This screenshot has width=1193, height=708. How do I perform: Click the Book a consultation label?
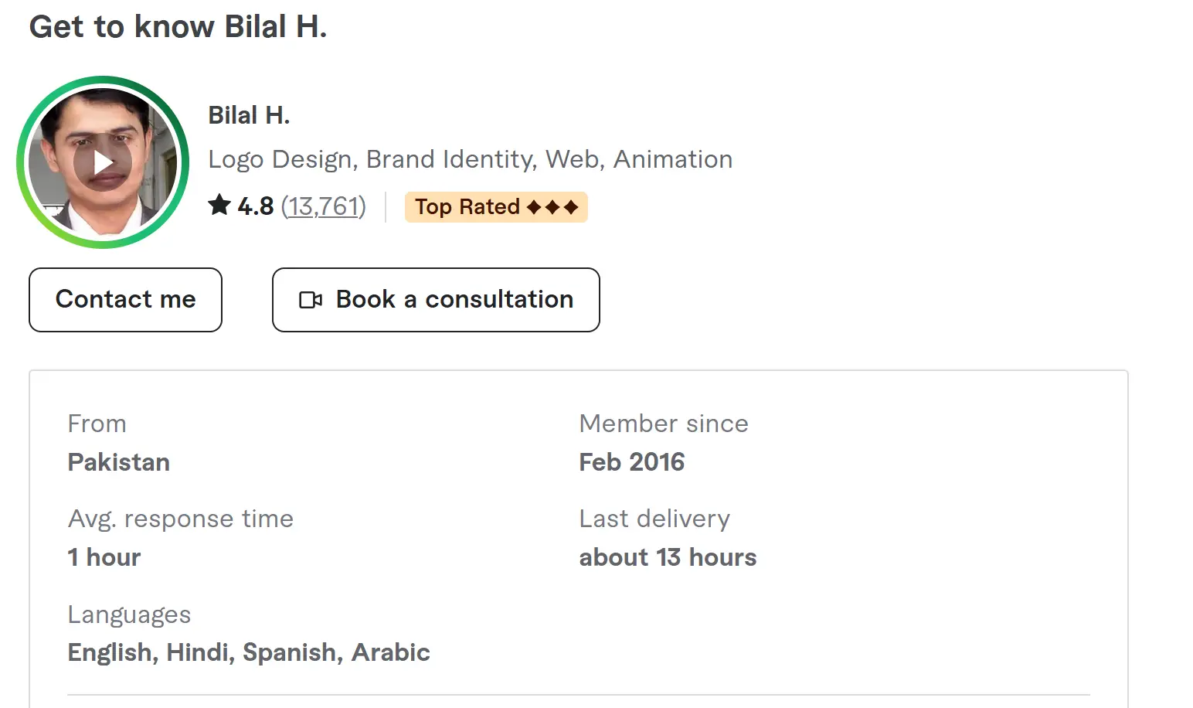454,300
